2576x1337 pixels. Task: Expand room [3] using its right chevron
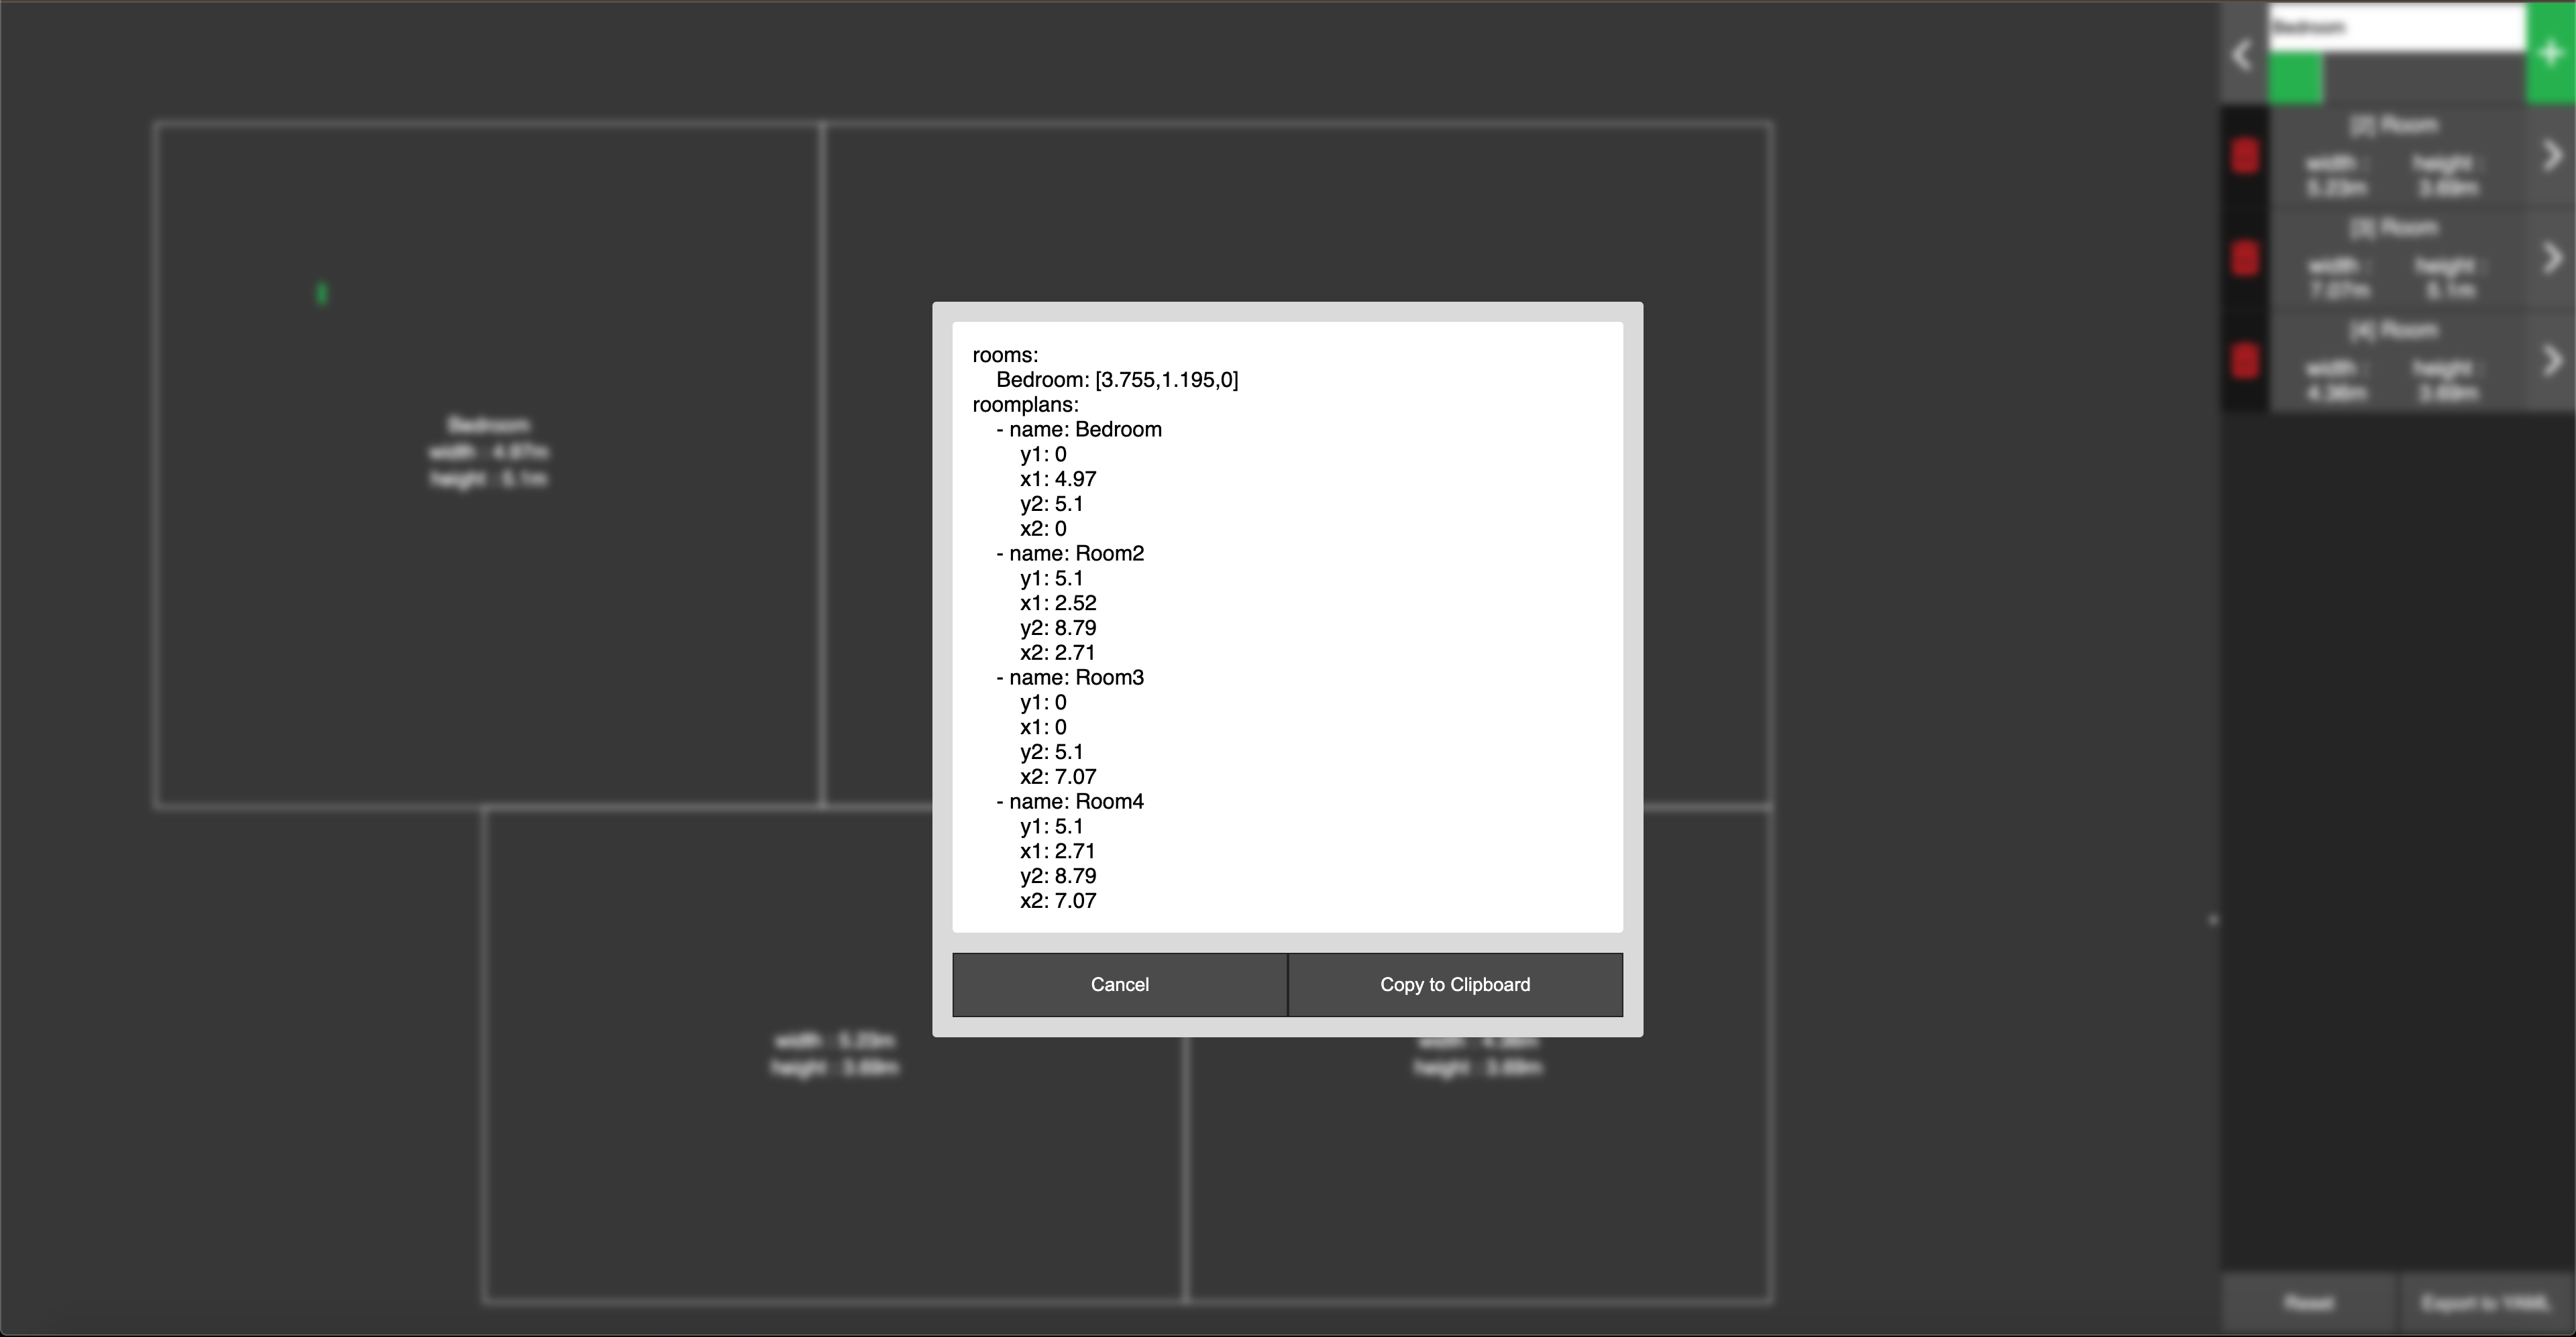2552,259
